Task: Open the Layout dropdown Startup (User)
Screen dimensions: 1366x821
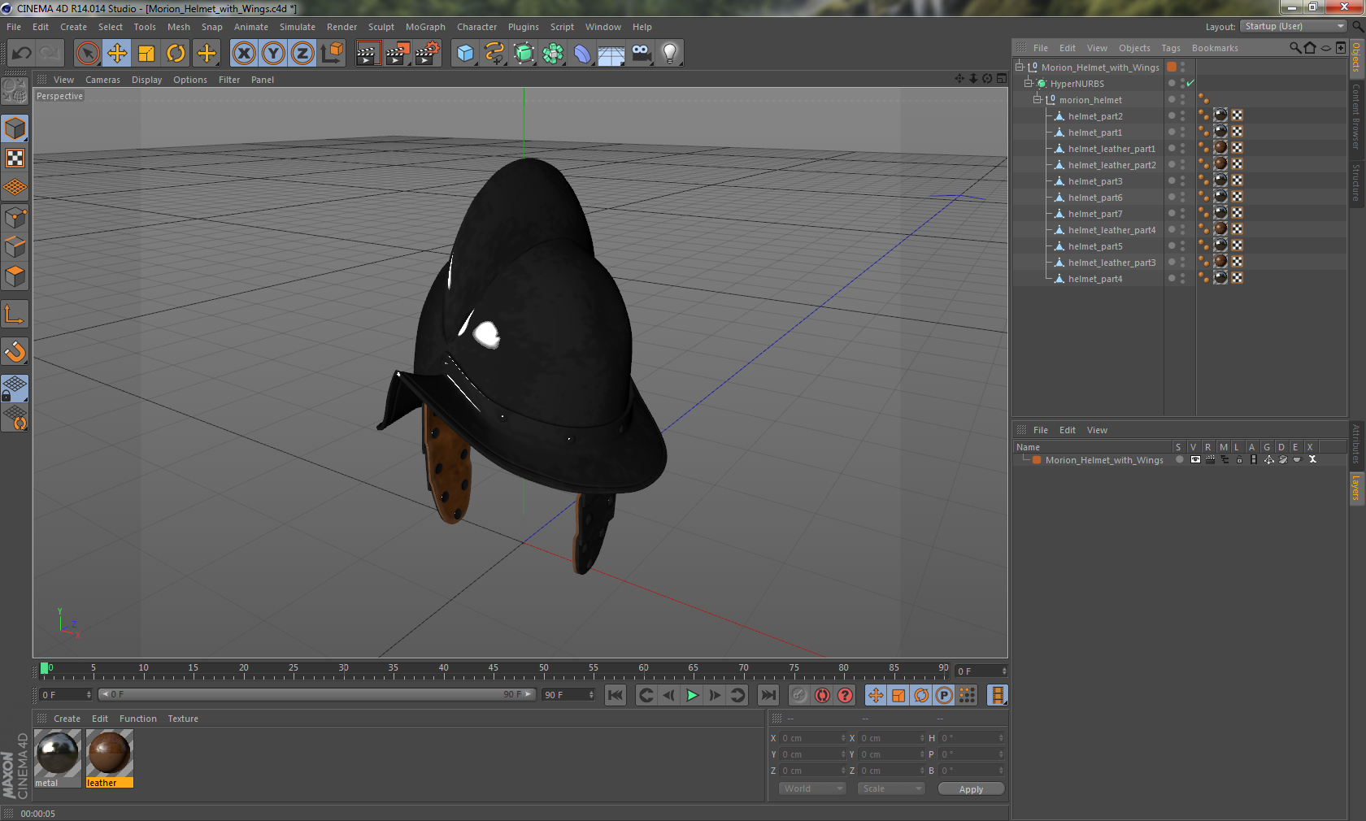Action: click(1294, 27)
